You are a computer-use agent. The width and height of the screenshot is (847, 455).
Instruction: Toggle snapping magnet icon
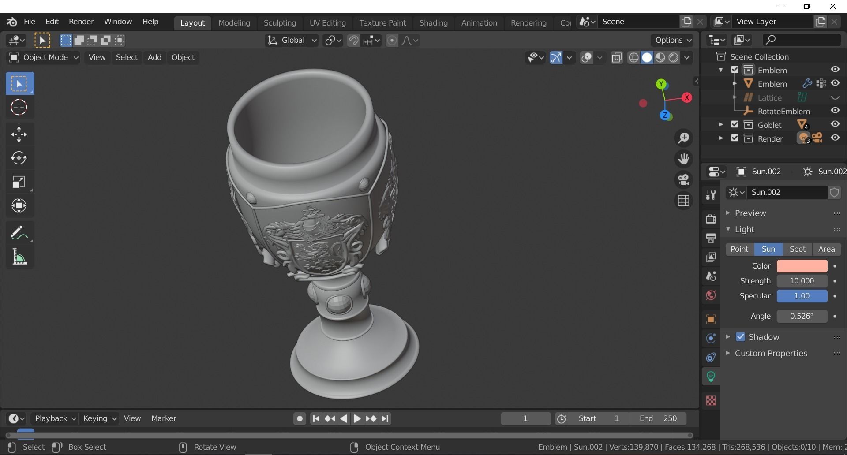point(353,41)
